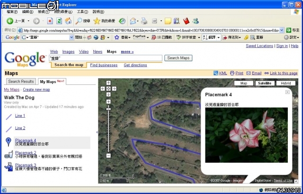Close the Placemark 4 info balloon

click(x=287, y=92)
